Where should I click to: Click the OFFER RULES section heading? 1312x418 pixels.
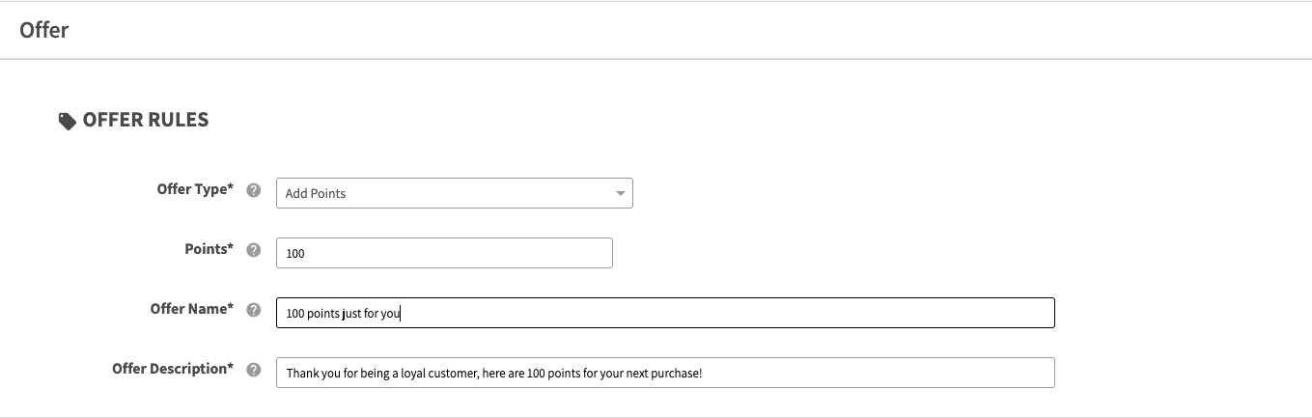[x=146, y=120]
